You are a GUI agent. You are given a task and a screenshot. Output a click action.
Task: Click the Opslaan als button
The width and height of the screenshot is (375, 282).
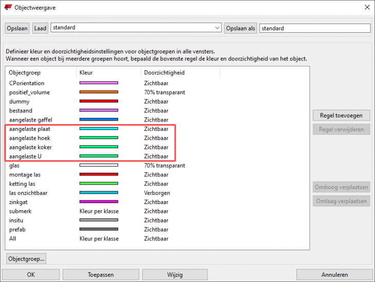click(240, 28)
